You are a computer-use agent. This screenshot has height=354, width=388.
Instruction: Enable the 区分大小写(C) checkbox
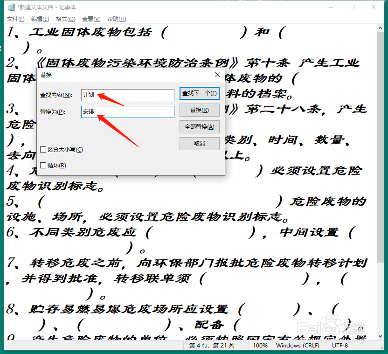point(43,149)
